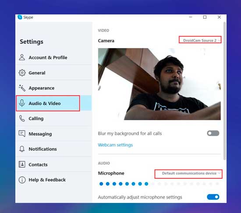Open the Webcam settings link
241x213 pixels.
tap(115, 145)
